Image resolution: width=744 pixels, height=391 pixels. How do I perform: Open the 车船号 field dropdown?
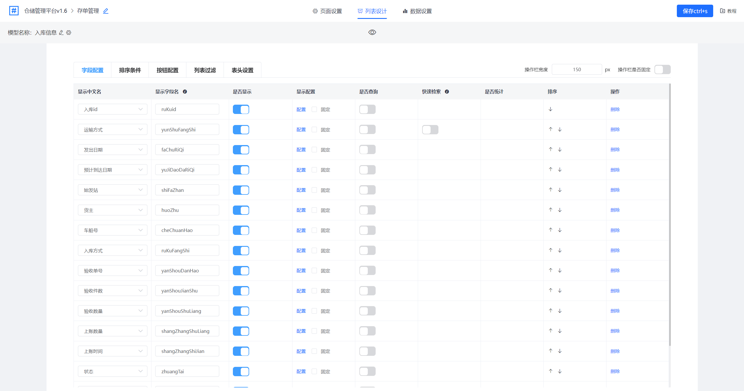(113, 230)
